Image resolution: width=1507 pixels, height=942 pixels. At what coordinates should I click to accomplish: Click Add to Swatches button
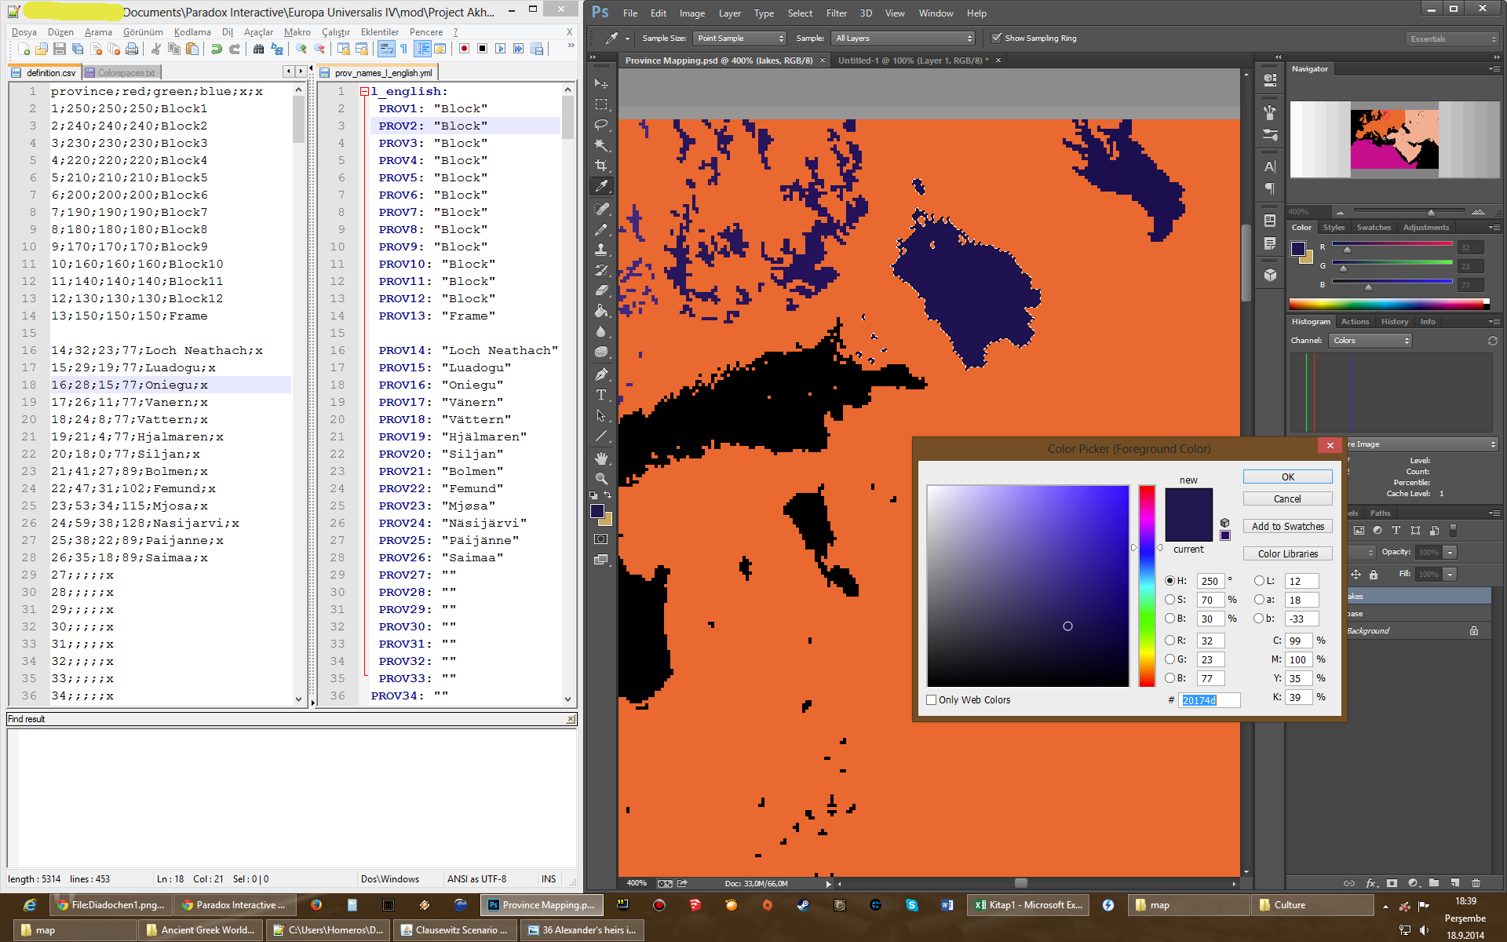(x=1287, y=527)
